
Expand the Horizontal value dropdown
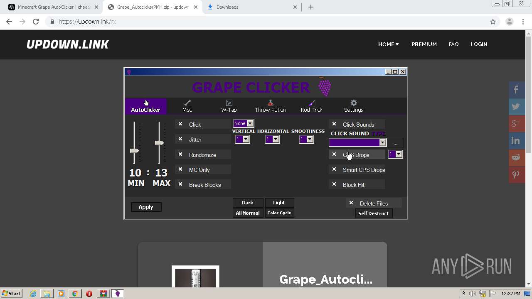click(272, 139)
